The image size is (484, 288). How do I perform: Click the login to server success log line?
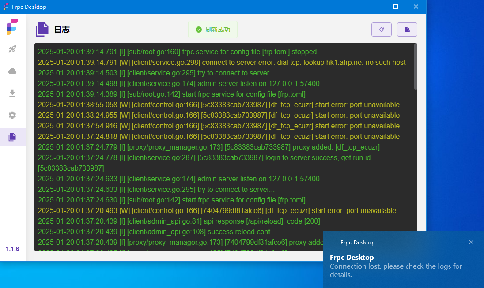point(204,163)
